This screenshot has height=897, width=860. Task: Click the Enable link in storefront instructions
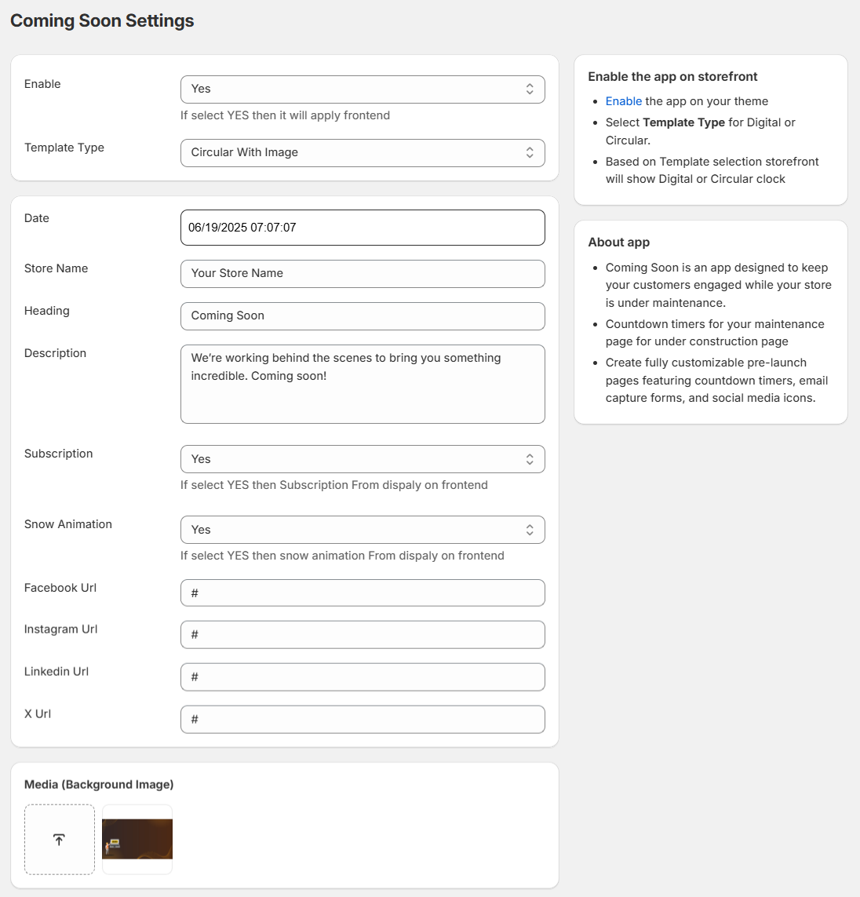[x=623, y=101]
